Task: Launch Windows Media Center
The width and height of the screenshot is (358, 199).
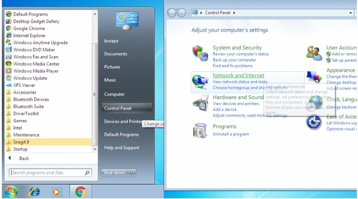Action: [33, 64]
